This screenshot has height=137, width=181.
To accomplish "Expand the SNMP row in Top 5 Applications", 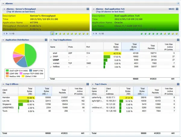I will [x=51, y=57].
